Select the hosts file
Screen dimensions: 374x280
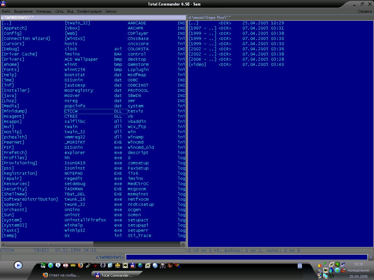click(71, 44)
